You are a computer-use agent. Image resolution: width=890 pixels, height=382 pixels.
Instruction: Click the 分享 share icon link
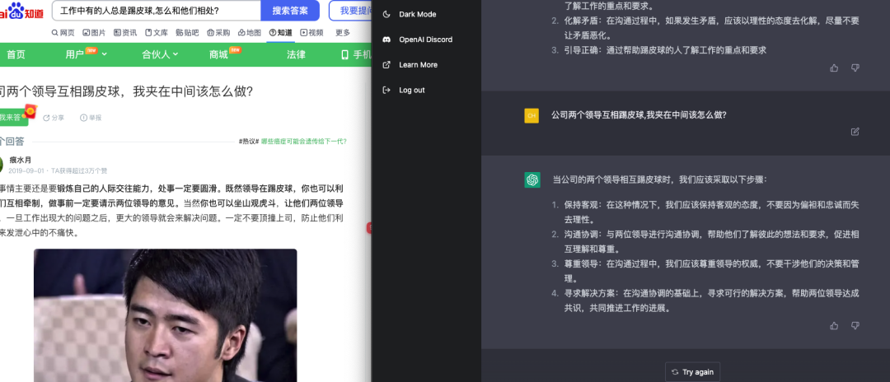pyautogui.click(x=54, y=118)
